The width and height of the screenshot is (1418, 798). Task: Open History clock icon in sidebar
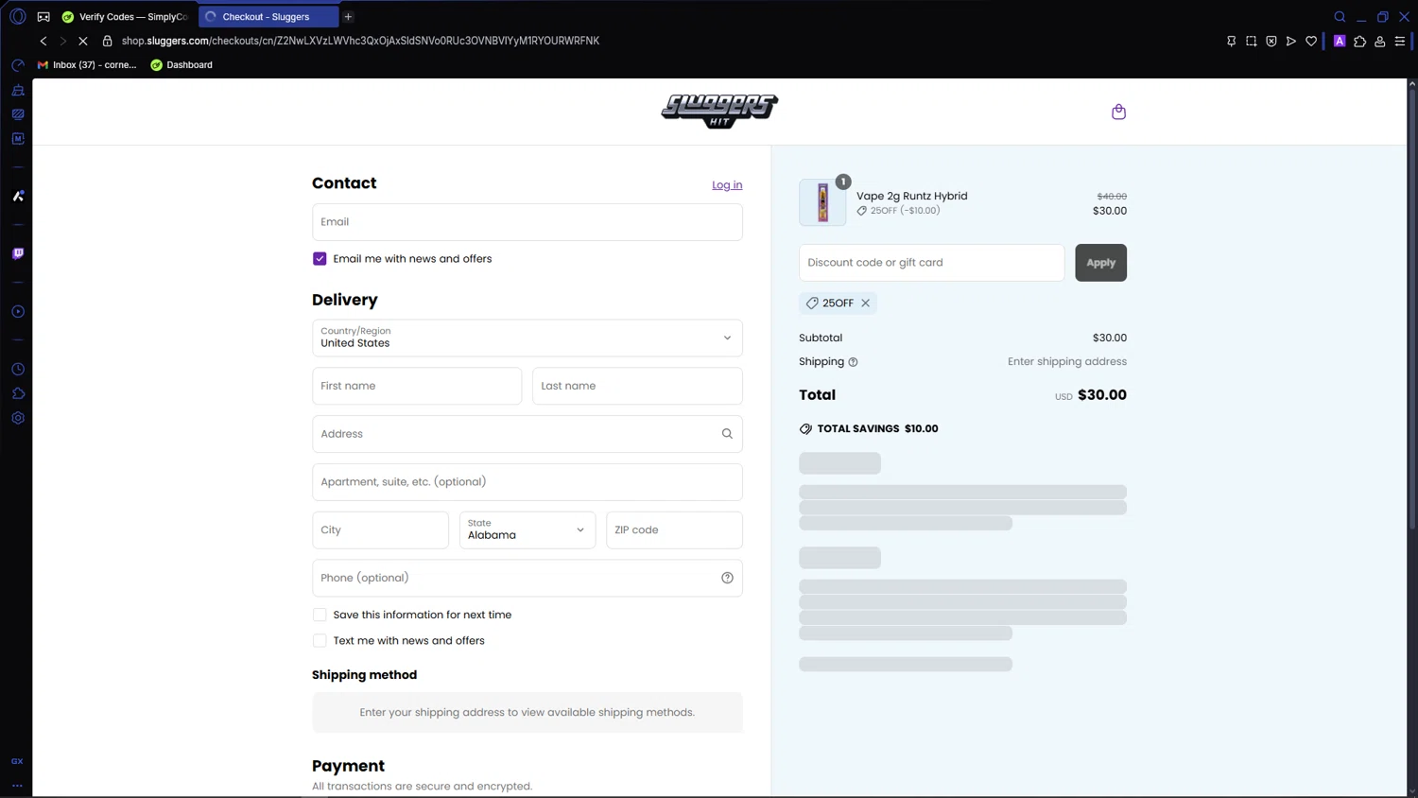click(x=18, y=370)
